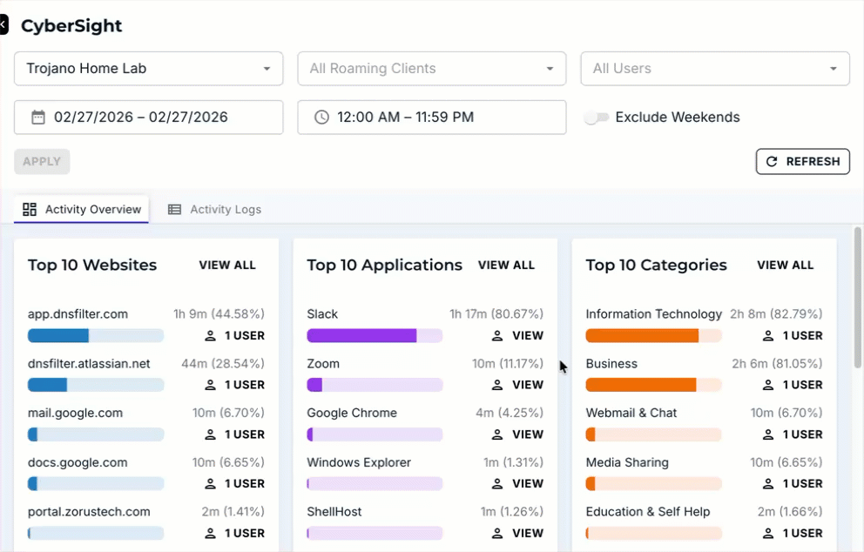Image resolution: width=864 pixels, height=552 pixels.
Task: Click the Activity Overview grid icon
Action: tap(30, 210)
